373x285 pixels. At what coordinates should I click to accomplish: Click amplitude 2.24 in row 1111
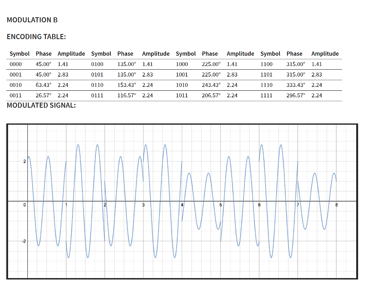[317, 95]
